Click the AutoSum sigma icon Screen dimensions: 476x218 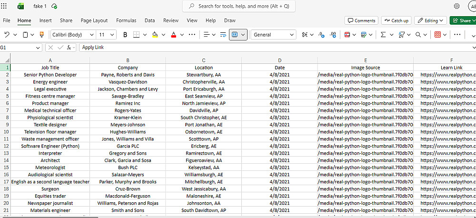pos(383,35)
